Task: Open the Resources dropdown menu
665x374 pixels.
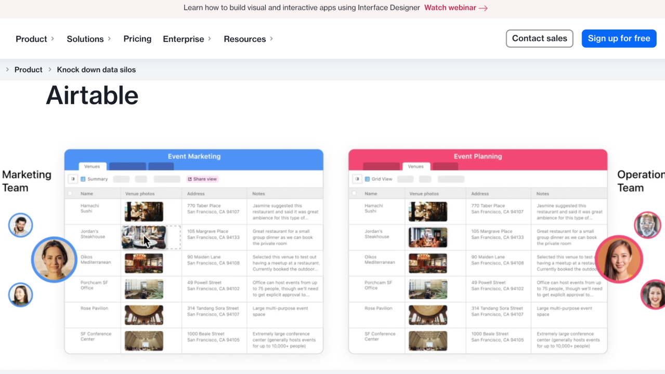Action: point(248,39)
